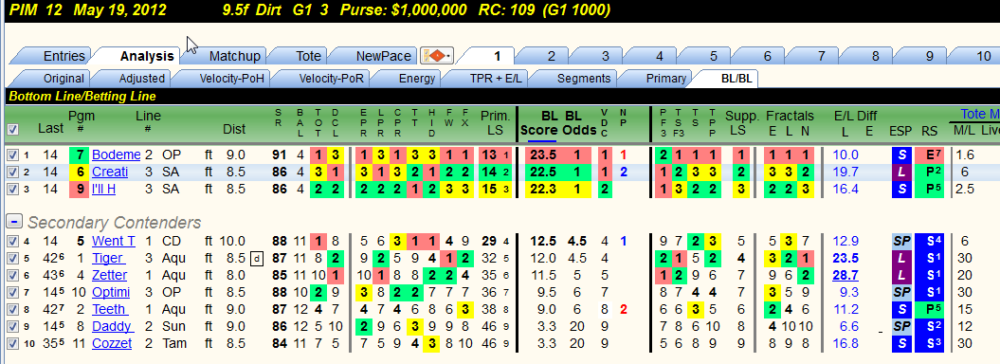
Task: Uncheck the Bodeme row checkbox
Action: pyautogui.click(x=12, y=155)
